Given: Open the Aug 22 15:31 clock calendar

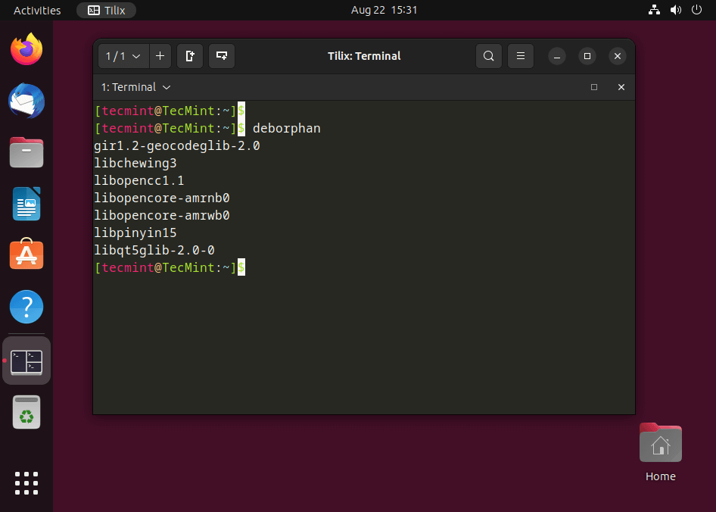Looking at the screenshot, I should tap(384, 10).
